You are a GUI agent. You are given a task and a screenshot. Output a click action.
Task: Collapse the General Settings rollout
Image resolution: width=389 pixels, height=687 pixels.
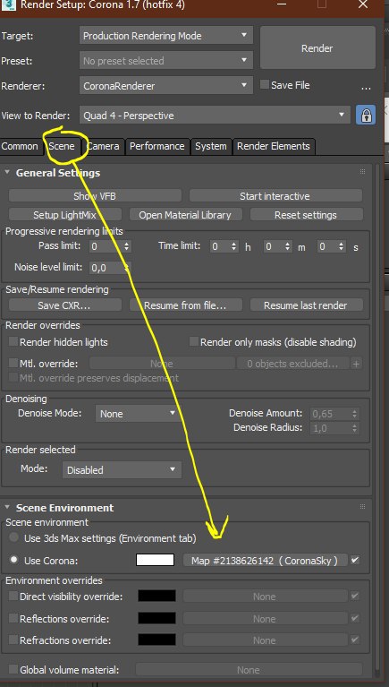pyautogui.click(x=7, y=172)
